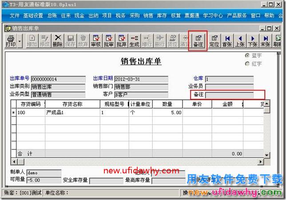
Task: Click the 存货编码 column header
Action: click(x=31, y=104)
